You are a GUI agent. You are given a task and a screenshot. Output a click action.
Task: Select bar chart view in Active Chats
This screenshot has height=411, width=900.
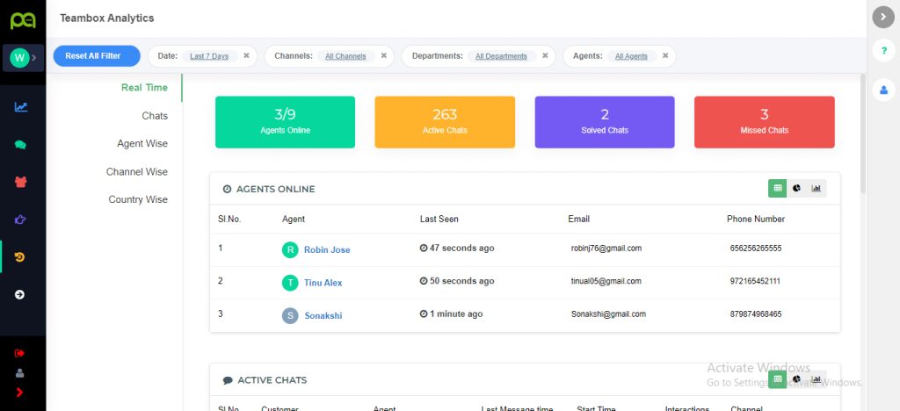click(x=817, y=379)
